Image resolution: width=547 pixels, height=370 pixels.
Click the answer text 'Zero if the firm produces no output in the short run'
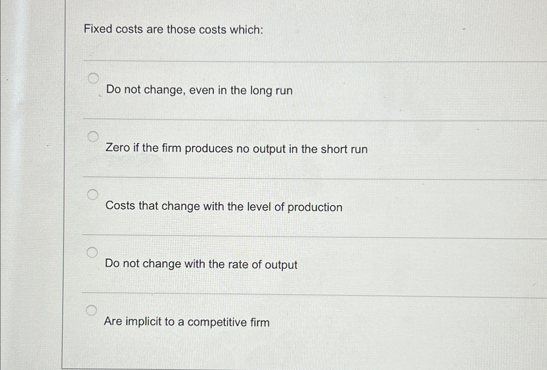(x=237, y=149)
